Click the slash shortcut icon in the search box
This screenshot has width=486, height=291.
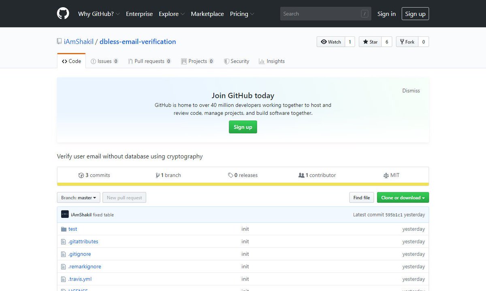pyautogui.click(x=364, y=14)
